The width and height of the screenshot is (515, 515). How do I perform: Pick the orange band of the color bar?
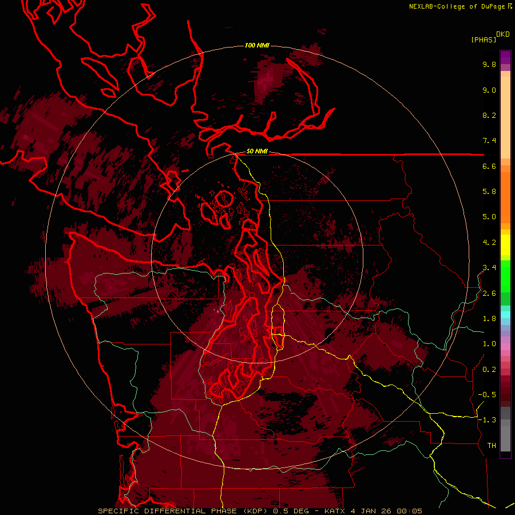point(505,198)
